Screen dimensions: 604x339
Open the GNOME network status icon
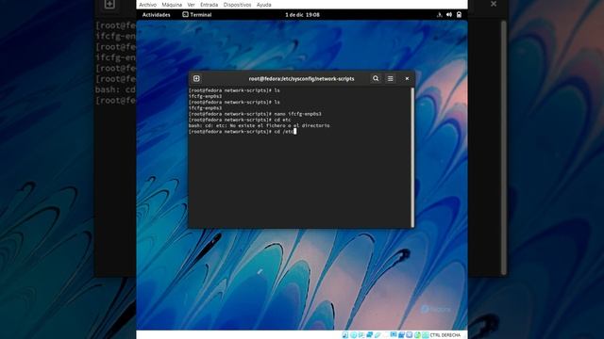pos(439,15)
